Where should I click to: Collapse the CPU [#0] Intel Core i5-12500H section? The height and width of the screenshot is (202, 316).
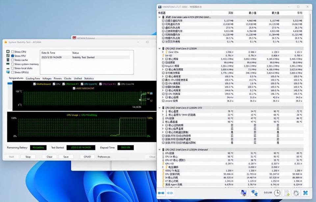click(x=160, y=49)
